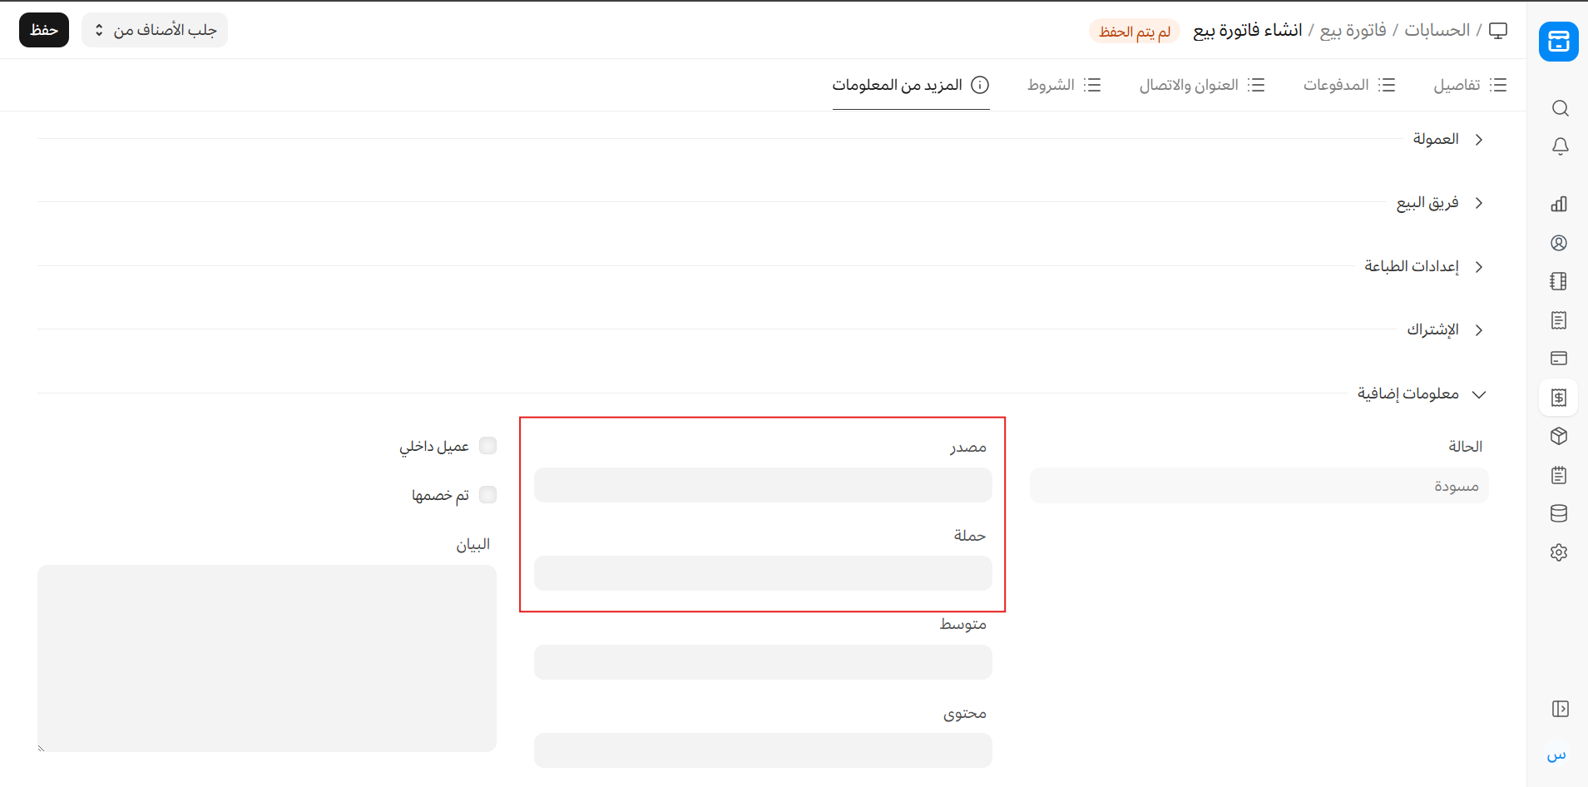Click the البيان text area
Viewport: 1588px width, 787px height.
point(267,658)
